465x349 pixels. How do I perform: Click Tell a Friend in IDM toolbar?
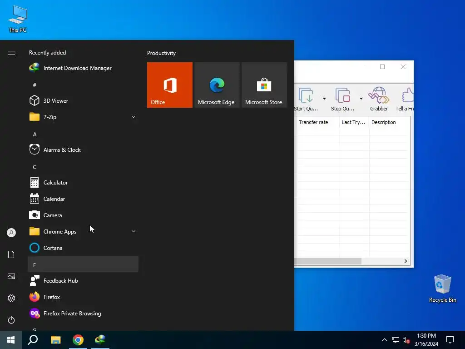(x=405, y=99)
